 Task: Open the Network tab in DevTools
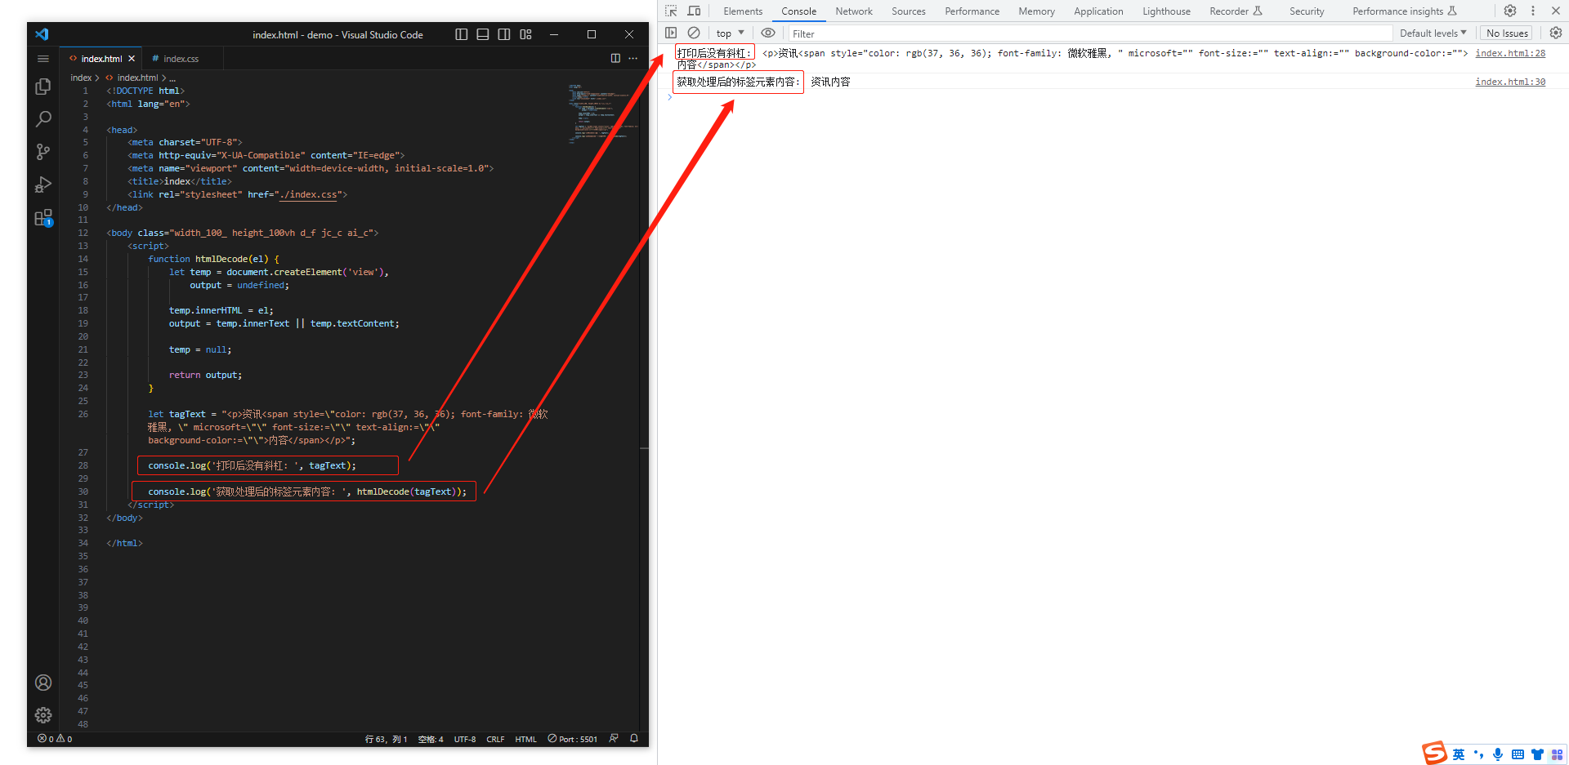854,11
